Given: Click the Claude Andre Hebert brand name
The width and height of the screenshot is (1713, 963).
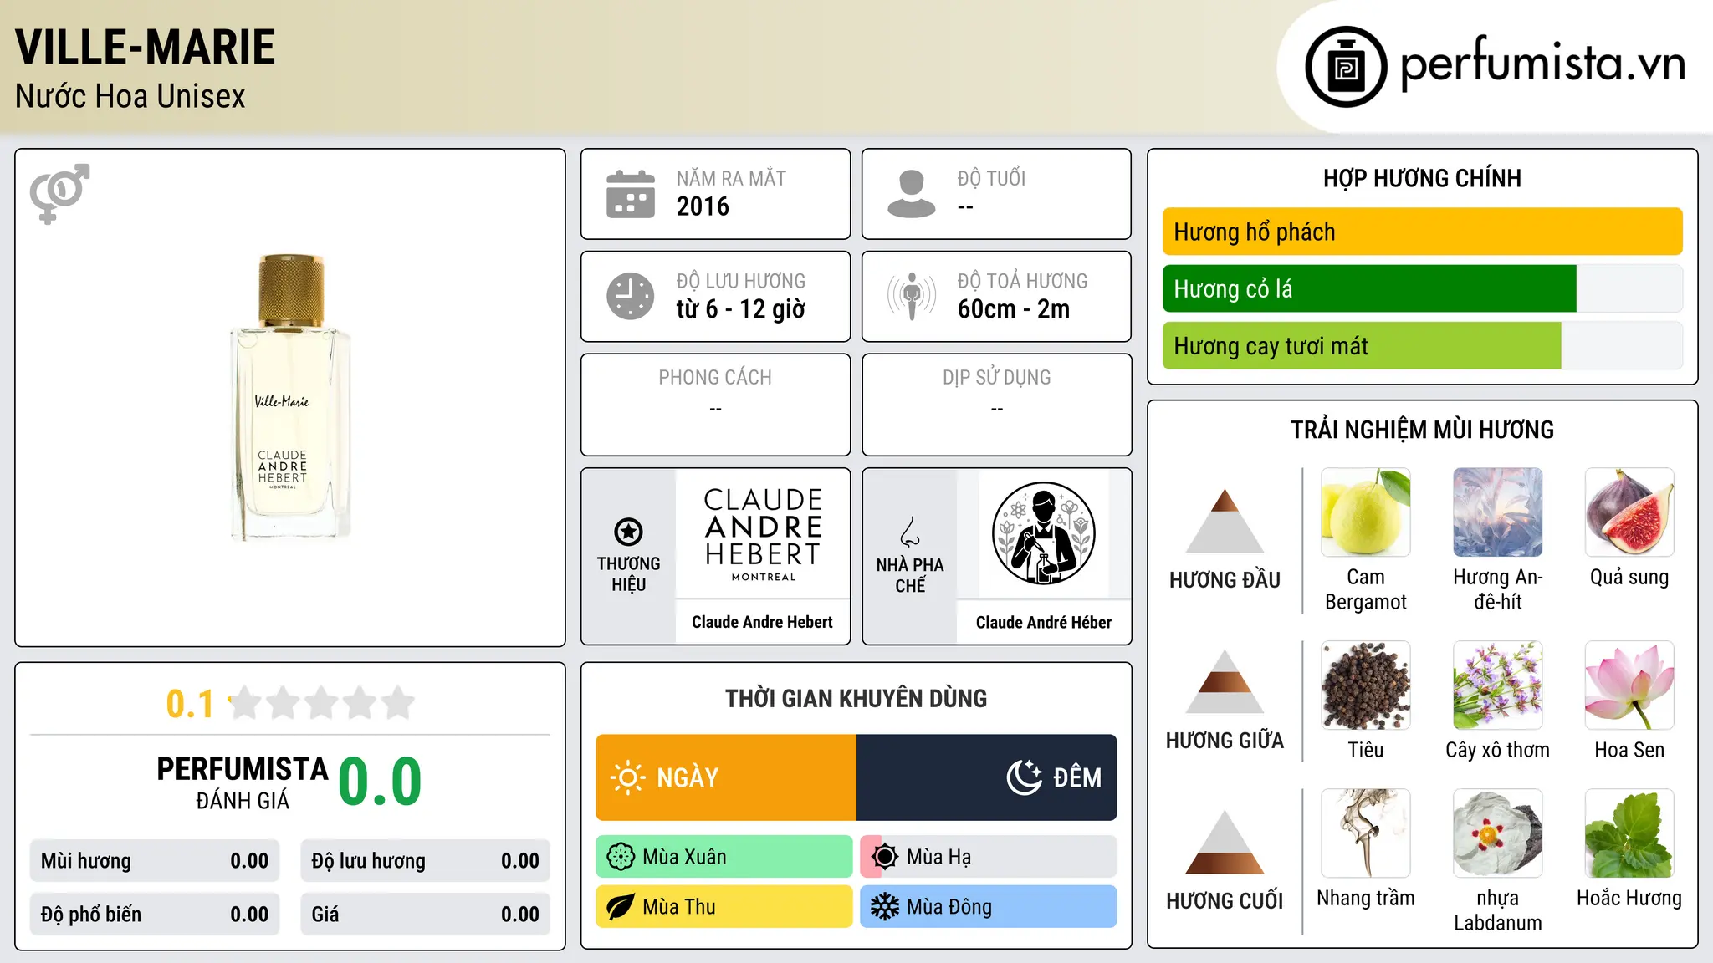Looking at the screenshot, I should point(762,622).
